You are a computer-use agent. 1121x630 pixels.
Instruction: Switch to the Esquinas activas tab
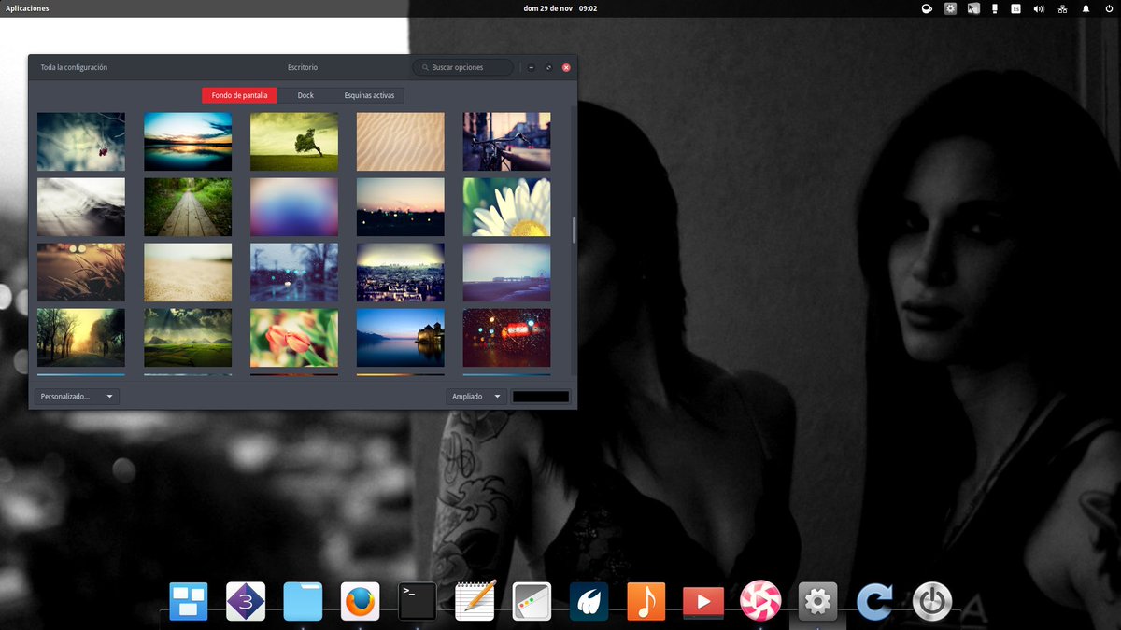pos(369,95)
